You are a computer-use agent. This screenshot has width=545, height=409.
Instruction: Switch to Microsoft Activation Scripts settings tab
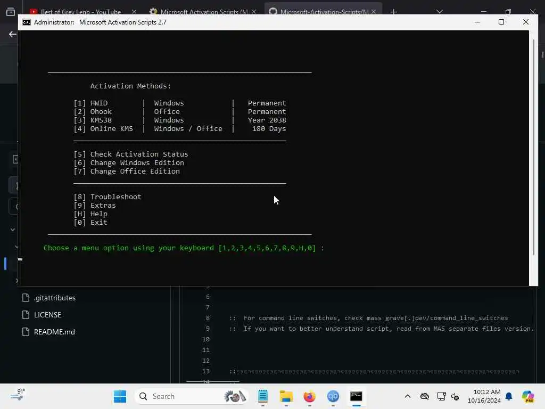point(204,12)
